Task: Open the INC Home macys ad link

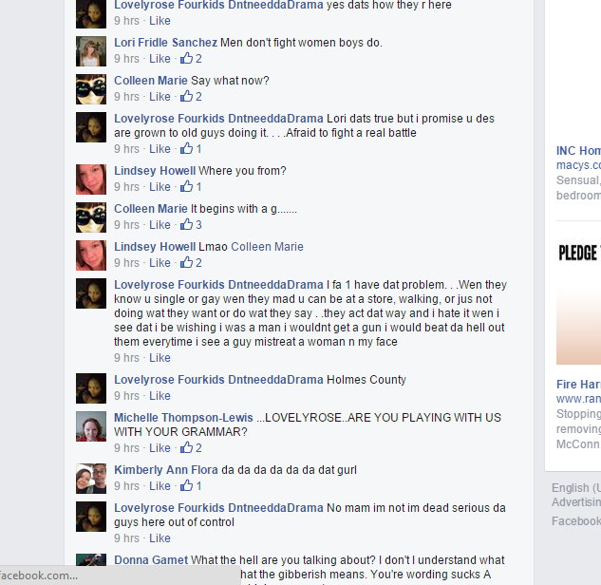Action: 578,151
